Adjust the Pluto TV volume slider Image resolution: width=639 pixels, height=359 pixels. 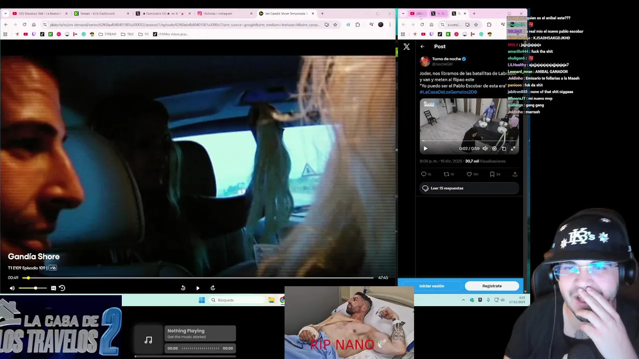33,288
